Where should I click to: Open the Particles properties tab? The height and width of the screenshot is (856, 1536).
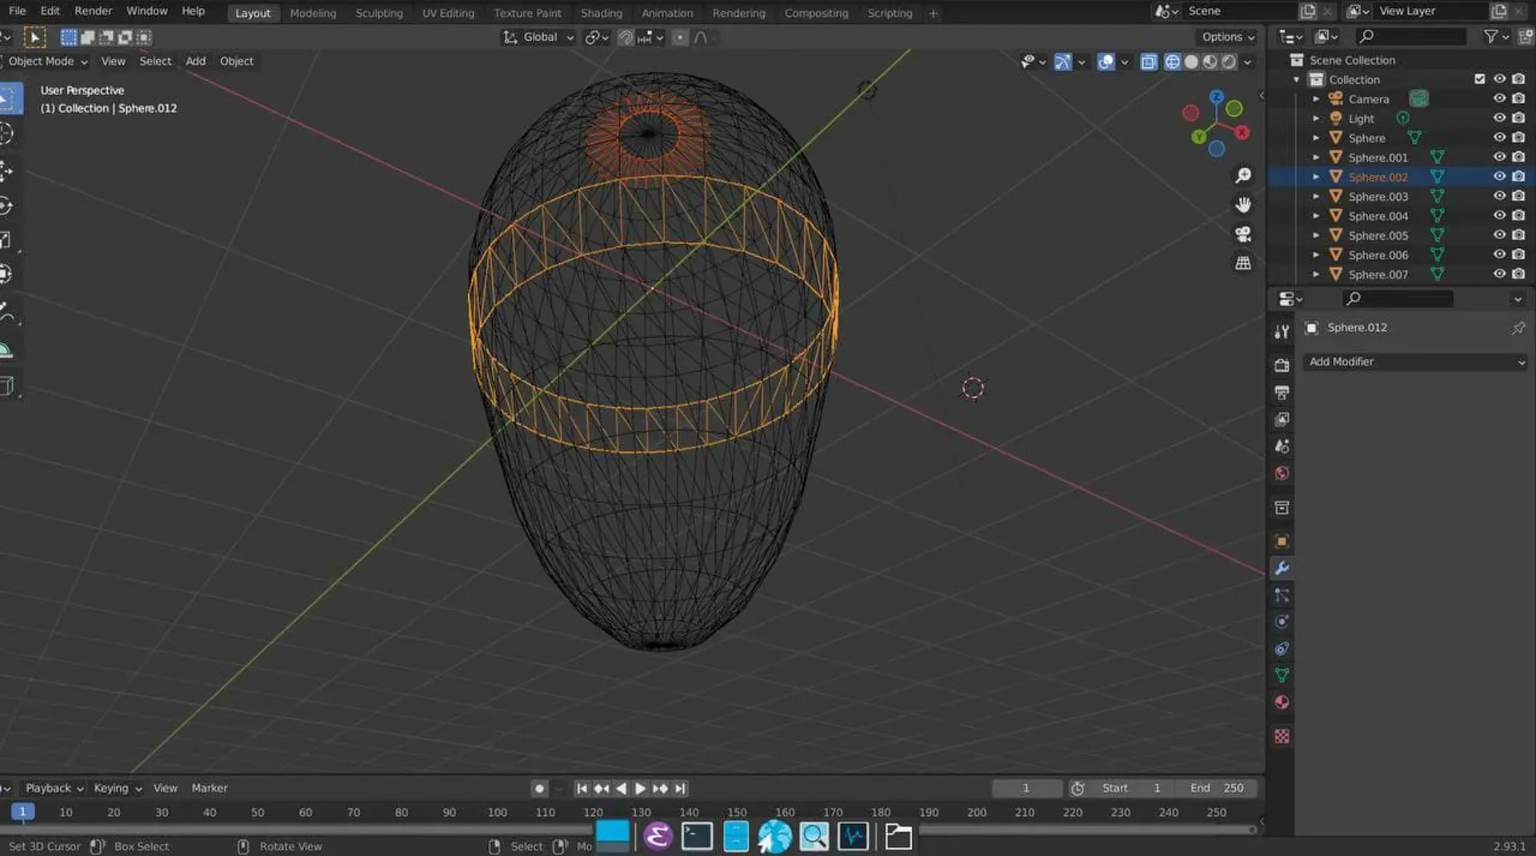coord(1282,595)
